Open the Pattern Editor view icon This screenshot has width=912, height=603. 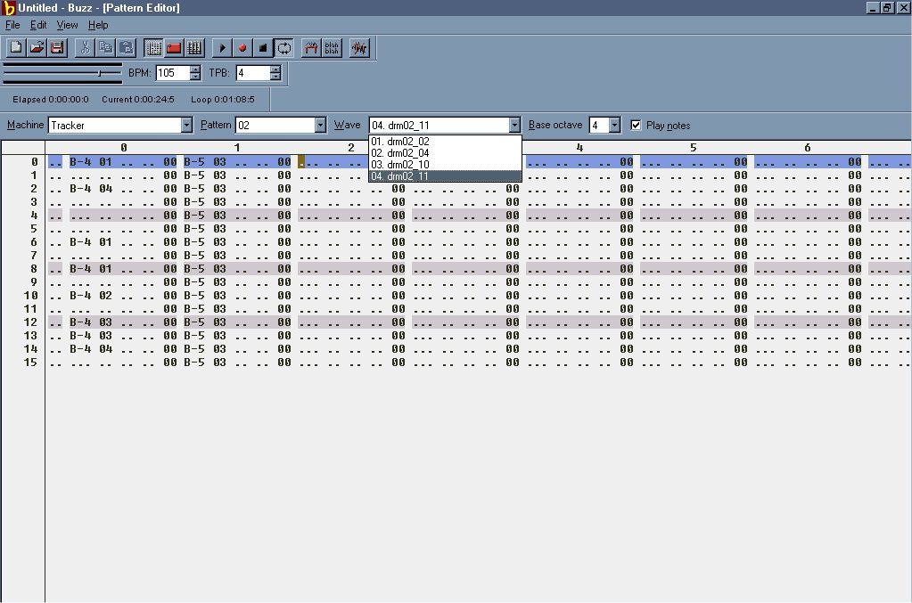153,47
